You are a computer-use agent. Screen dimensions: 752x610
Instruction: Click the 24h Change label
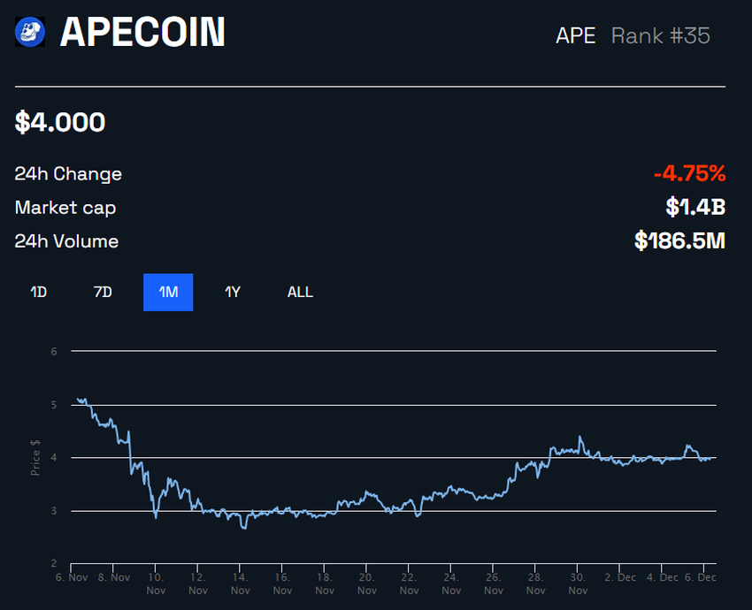68,174
